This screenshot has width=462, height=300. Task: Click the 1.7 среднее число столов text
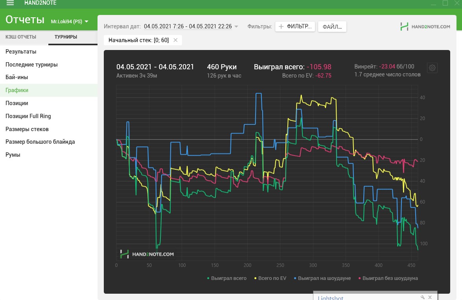387,75
